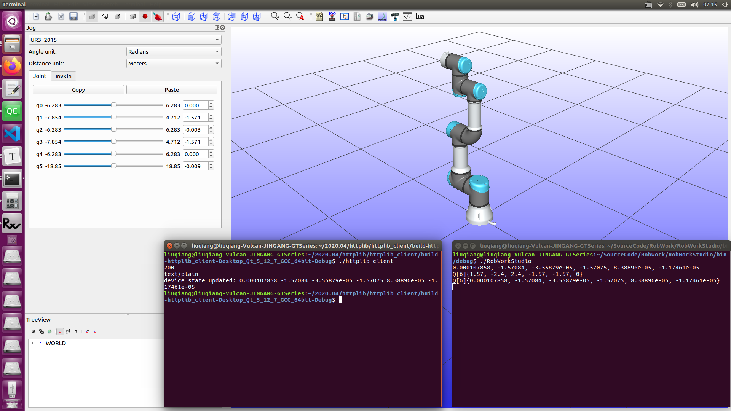Click the Save workcell floppy disk icon

coord(73,16)
